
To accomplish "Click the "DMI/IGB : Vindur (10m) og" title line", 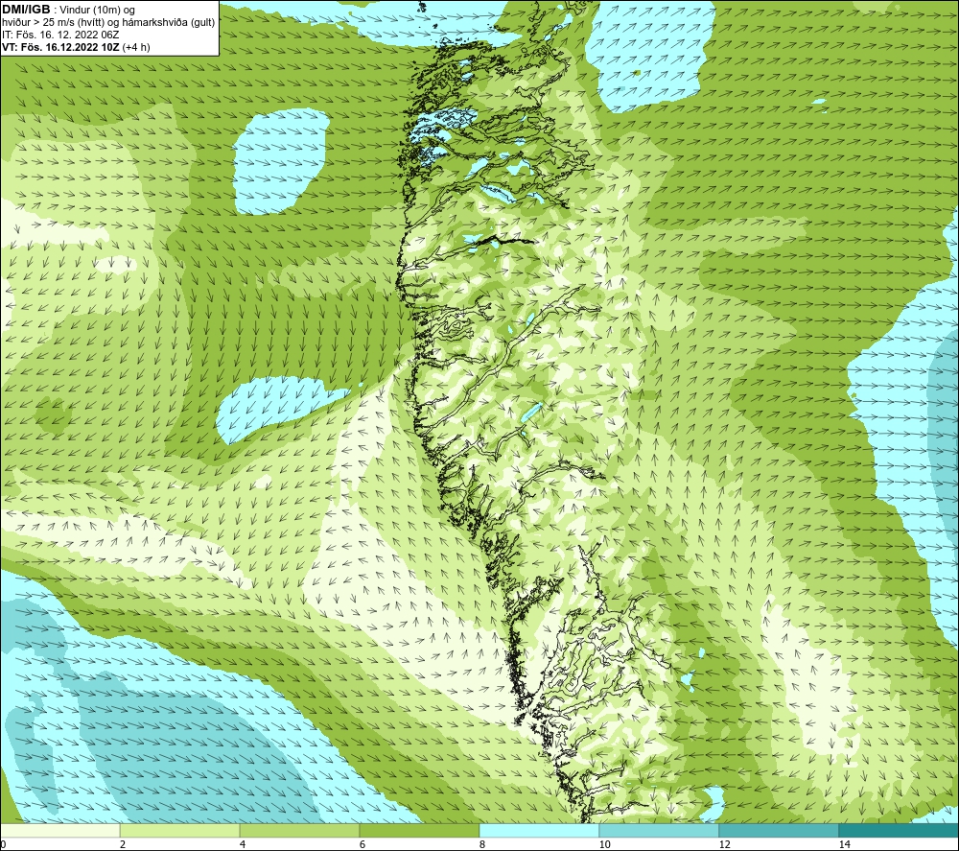I will click(x=68, y=10).
